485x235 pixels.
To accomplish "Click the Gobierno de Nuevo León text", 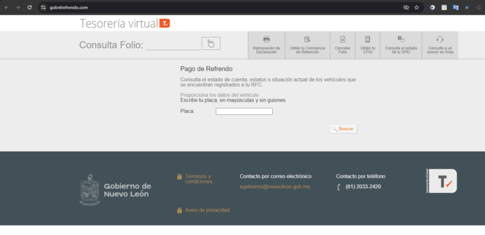I will pyautogui.click(x=127, y=190).
